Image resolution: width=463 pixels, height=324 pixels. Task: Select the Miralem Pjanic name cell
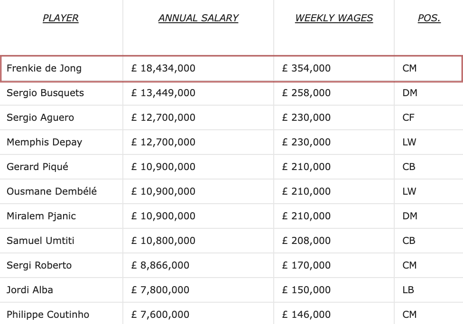[x=41, y=216]
